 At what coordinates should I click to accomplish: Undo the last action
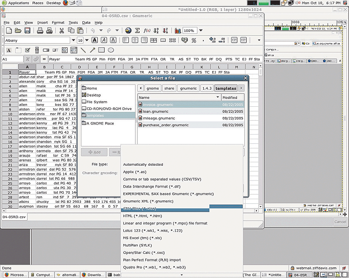pos(93,31)
